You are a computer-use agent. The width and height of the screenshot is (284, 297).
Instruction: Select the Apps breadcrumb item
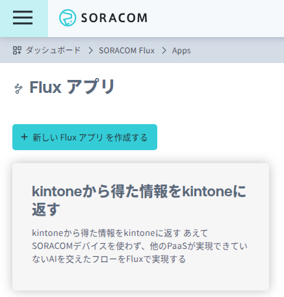181,51
